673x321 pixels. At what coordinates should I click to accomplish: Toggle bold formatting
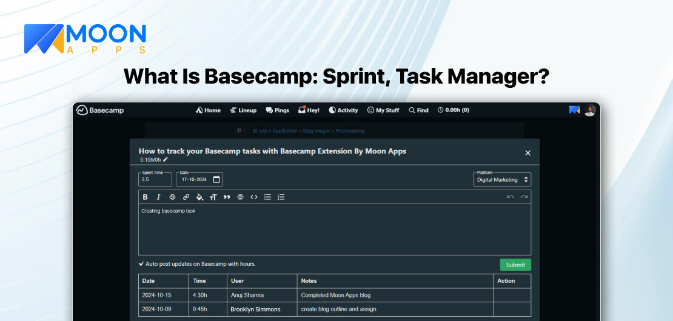(x=145, y=197)
